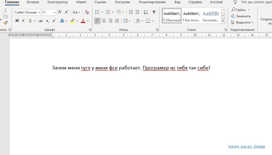The height and width of the screenshot is (155, 272).
Task: Apply yellow text highlight color
Action: (x=72, y=21)
